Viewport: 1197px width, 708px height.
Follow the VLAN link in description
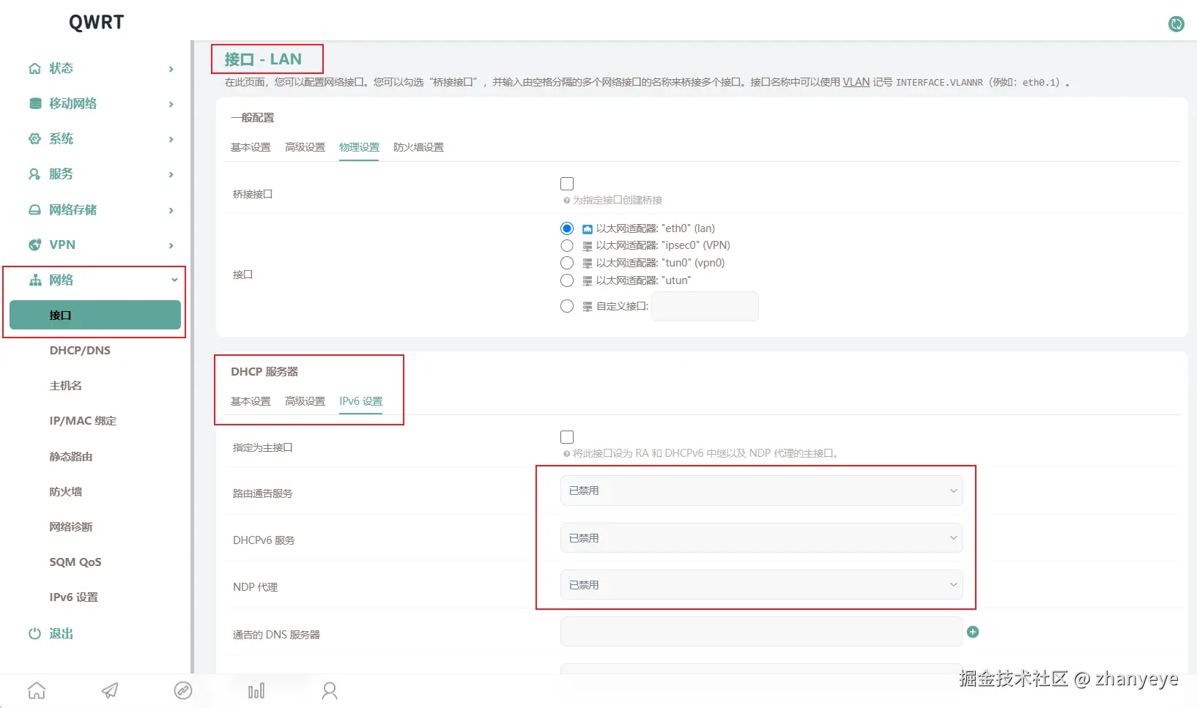click(856, 82)
